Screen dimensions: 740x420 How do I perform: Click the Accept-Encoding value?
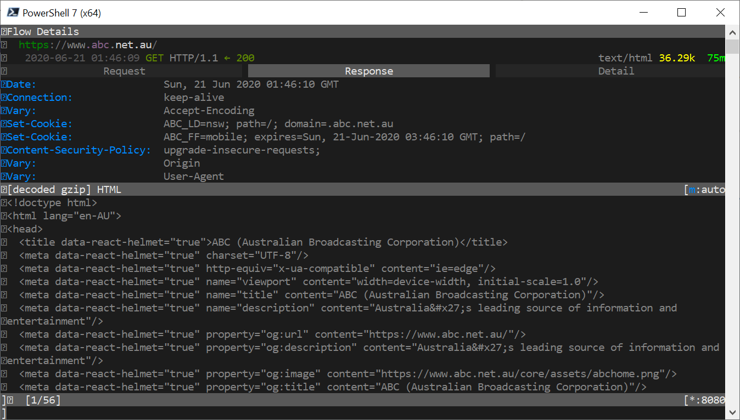[x=209, y=111]
